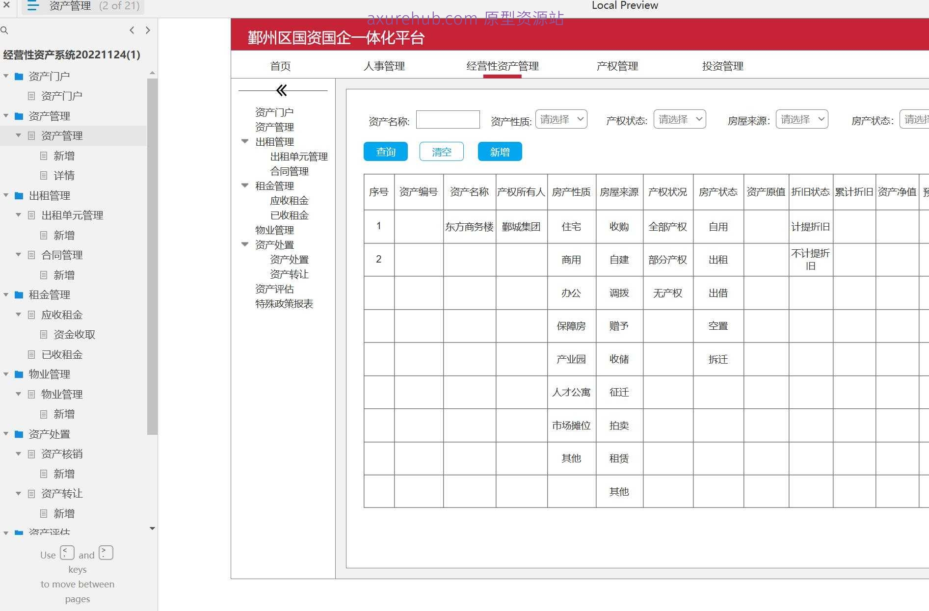This screenshot has width=929, height=611.
Task: Open 出租单元管理 in inner menu
Action: [299, 157]
